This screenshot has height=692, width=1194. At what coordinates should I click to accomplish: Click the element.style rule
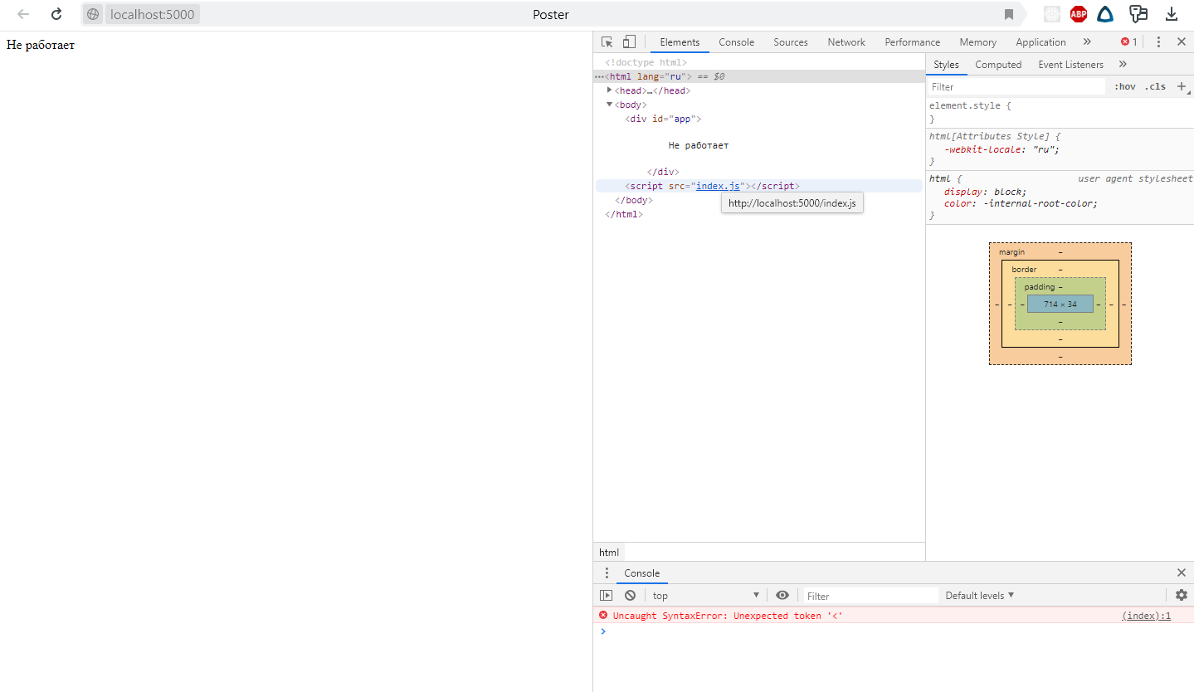coord(970,105)
